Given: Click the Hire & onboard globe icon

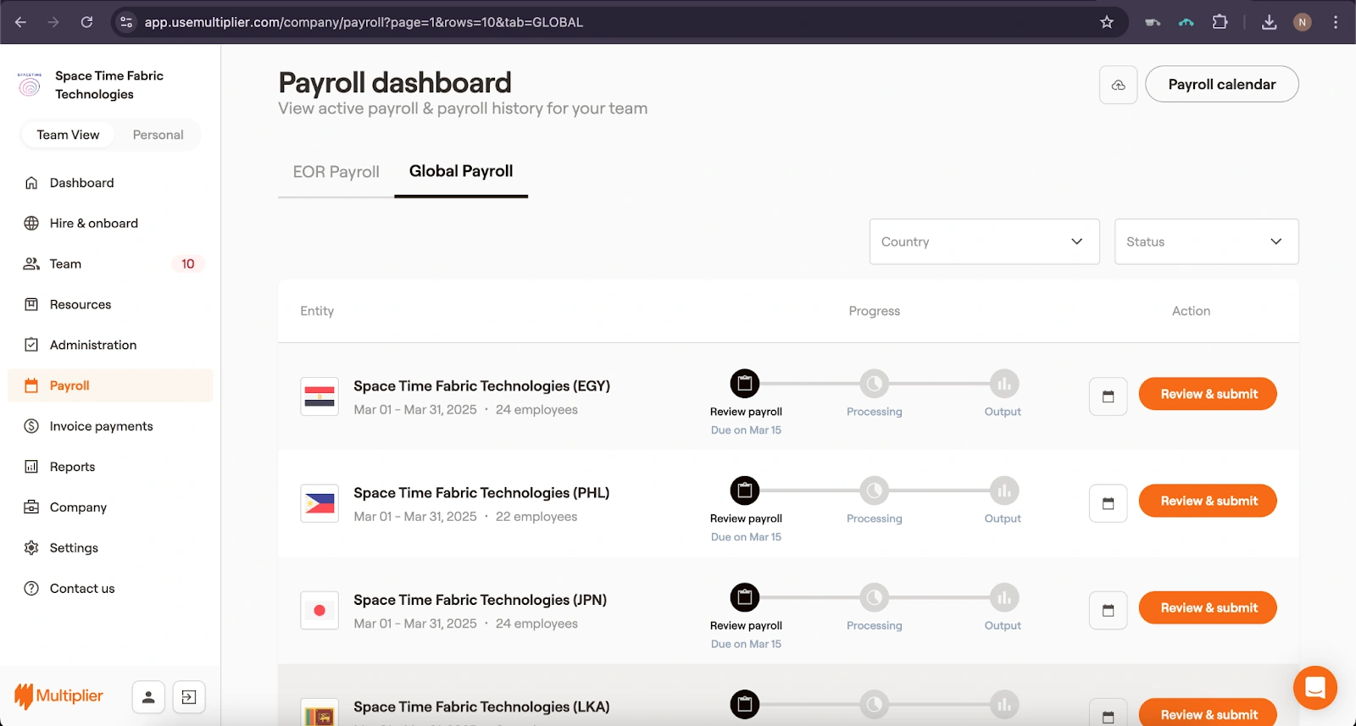Looking at the screenshot, I should [x=31, y=224].
